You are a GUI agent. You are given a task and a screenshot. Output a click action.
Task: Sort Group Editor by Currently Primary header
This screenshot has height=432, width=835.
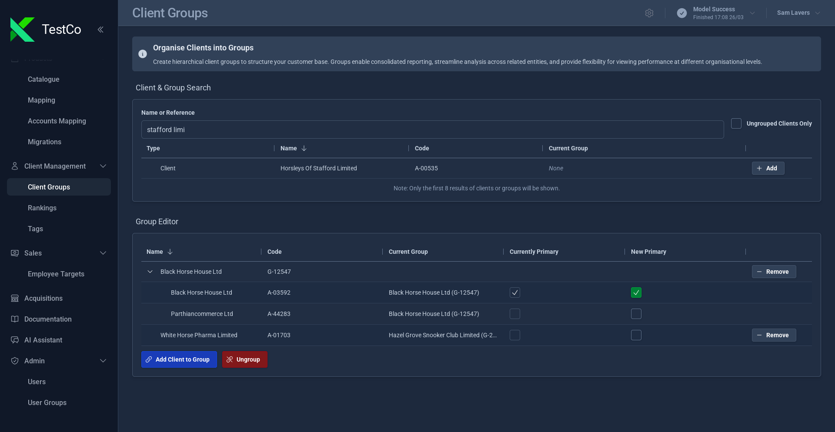click(534, 252)
